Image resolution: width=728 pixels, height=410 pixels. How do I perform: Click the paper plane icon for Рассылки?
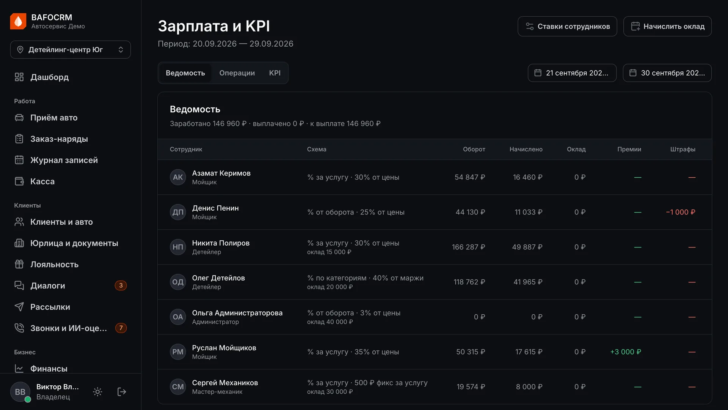(x=19, y=307)
